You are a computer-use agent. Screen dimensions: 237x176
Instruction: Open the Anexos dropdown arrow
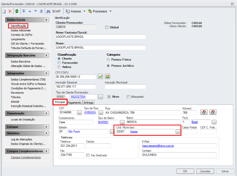pos(84,11)
